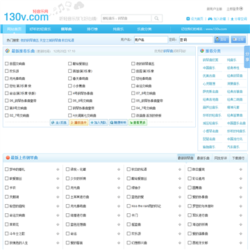Switch to the 网友好评 tab
This screenshot has width=250, height=250.
point(221,158)
